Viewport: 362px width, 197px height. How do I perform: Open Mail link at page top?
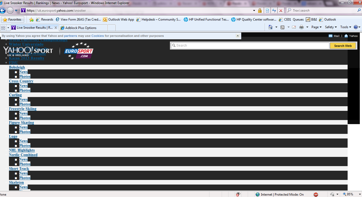(x=334, y=36)
